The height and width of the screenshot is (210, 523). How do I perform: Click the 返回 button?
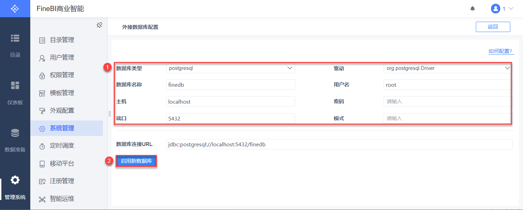coord(493,27)
